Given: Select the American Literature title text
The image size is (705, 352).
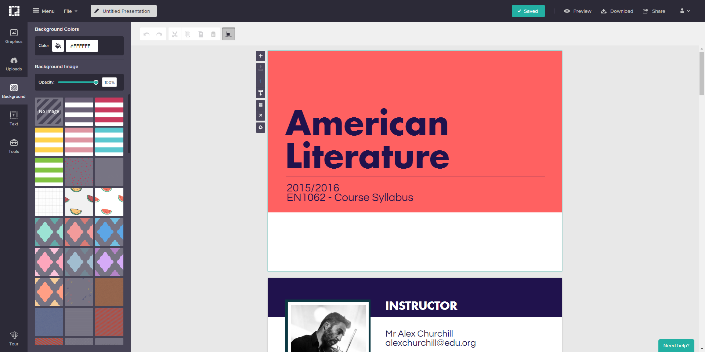Looking at the screenshot, I should (x=368, y=139).
